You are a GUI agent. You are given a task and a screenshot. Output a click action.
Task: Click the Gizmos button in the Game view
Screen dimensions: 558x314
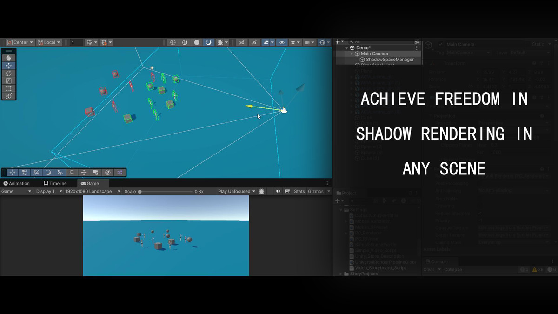316,191
